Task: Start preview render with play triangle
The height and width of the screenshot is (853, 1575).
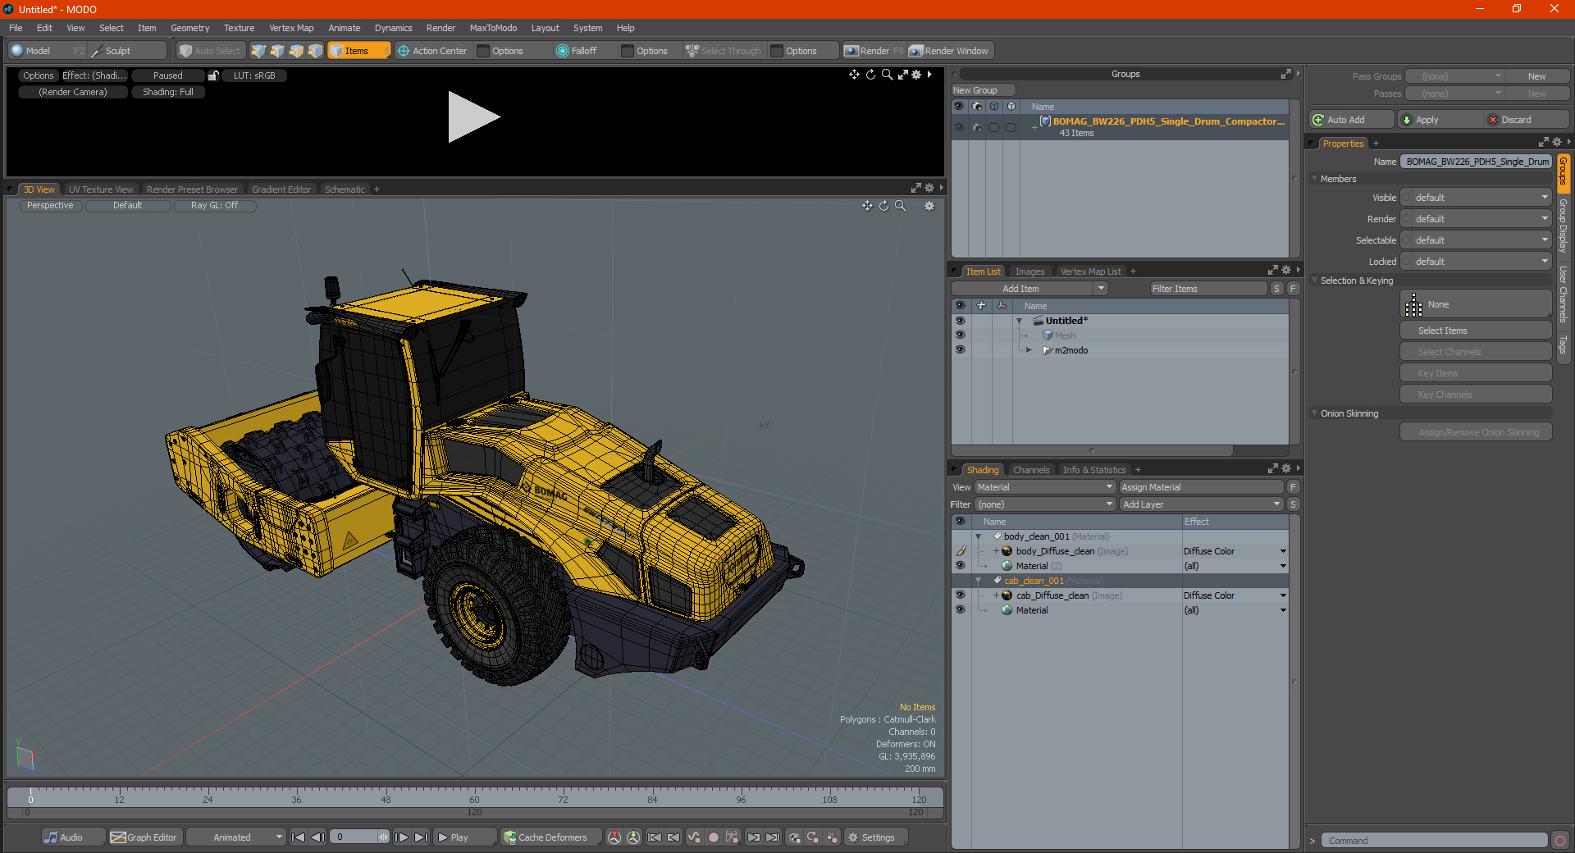Action: point(473,117)
